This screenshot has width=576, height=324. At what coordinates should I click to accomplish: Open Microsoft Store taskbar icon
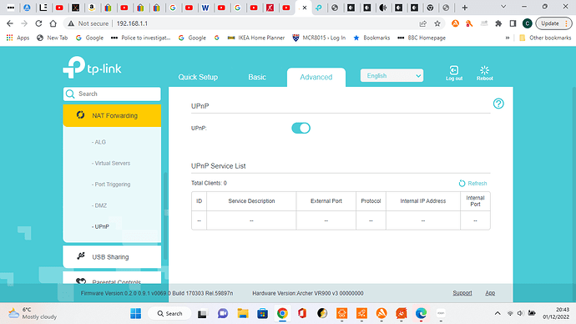pyautogui.click(x=262, y=313)
